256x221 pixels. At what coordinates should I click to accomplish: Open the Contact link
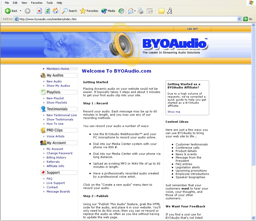(x=52, y=187)
